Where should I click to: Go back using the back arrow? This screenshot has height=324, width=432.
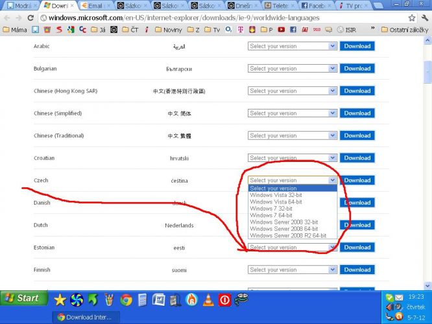(x=7, y=18)
